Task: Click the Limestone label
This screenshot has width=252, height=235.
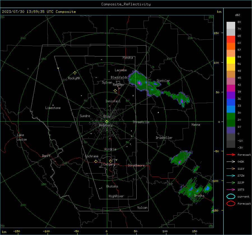Action: pos(53,108)
